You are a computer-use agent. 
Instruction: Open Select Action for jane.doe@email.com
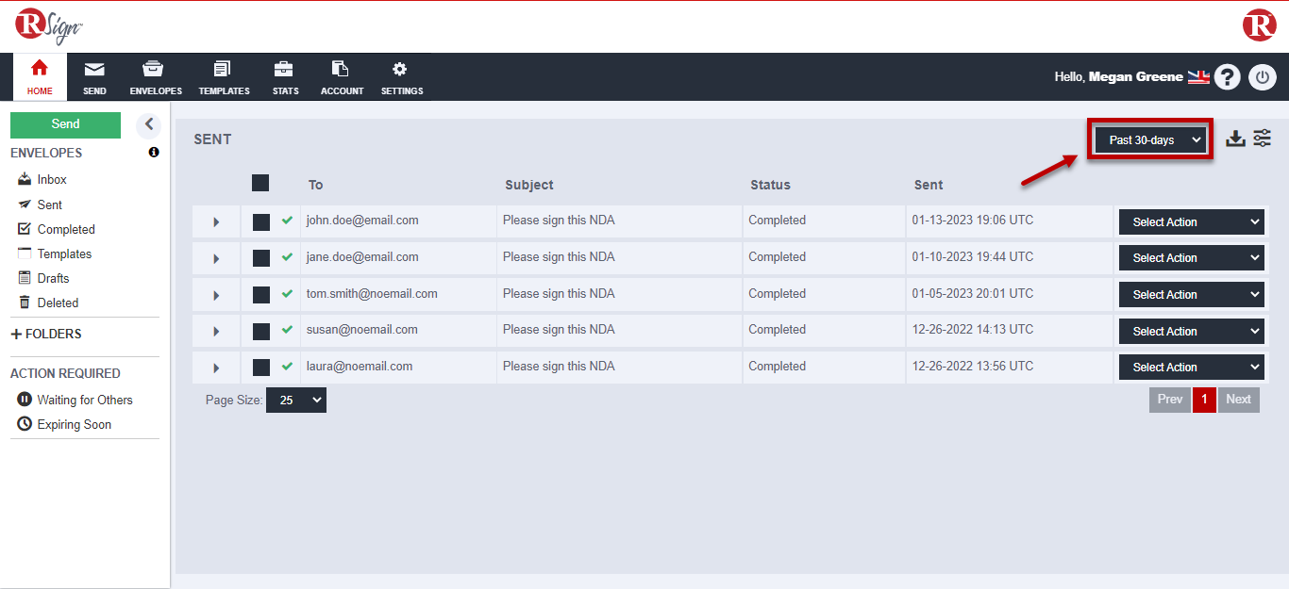(x=1191, y=258)
